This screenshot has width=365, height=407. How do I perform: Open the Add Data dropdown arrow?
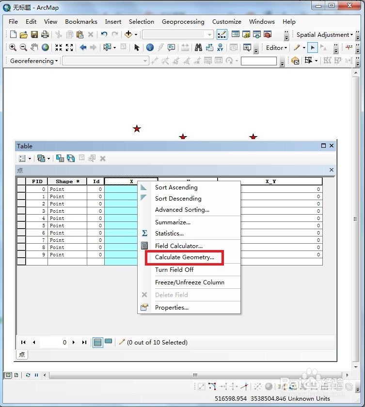pyautogui.click(x=136, y=34)
